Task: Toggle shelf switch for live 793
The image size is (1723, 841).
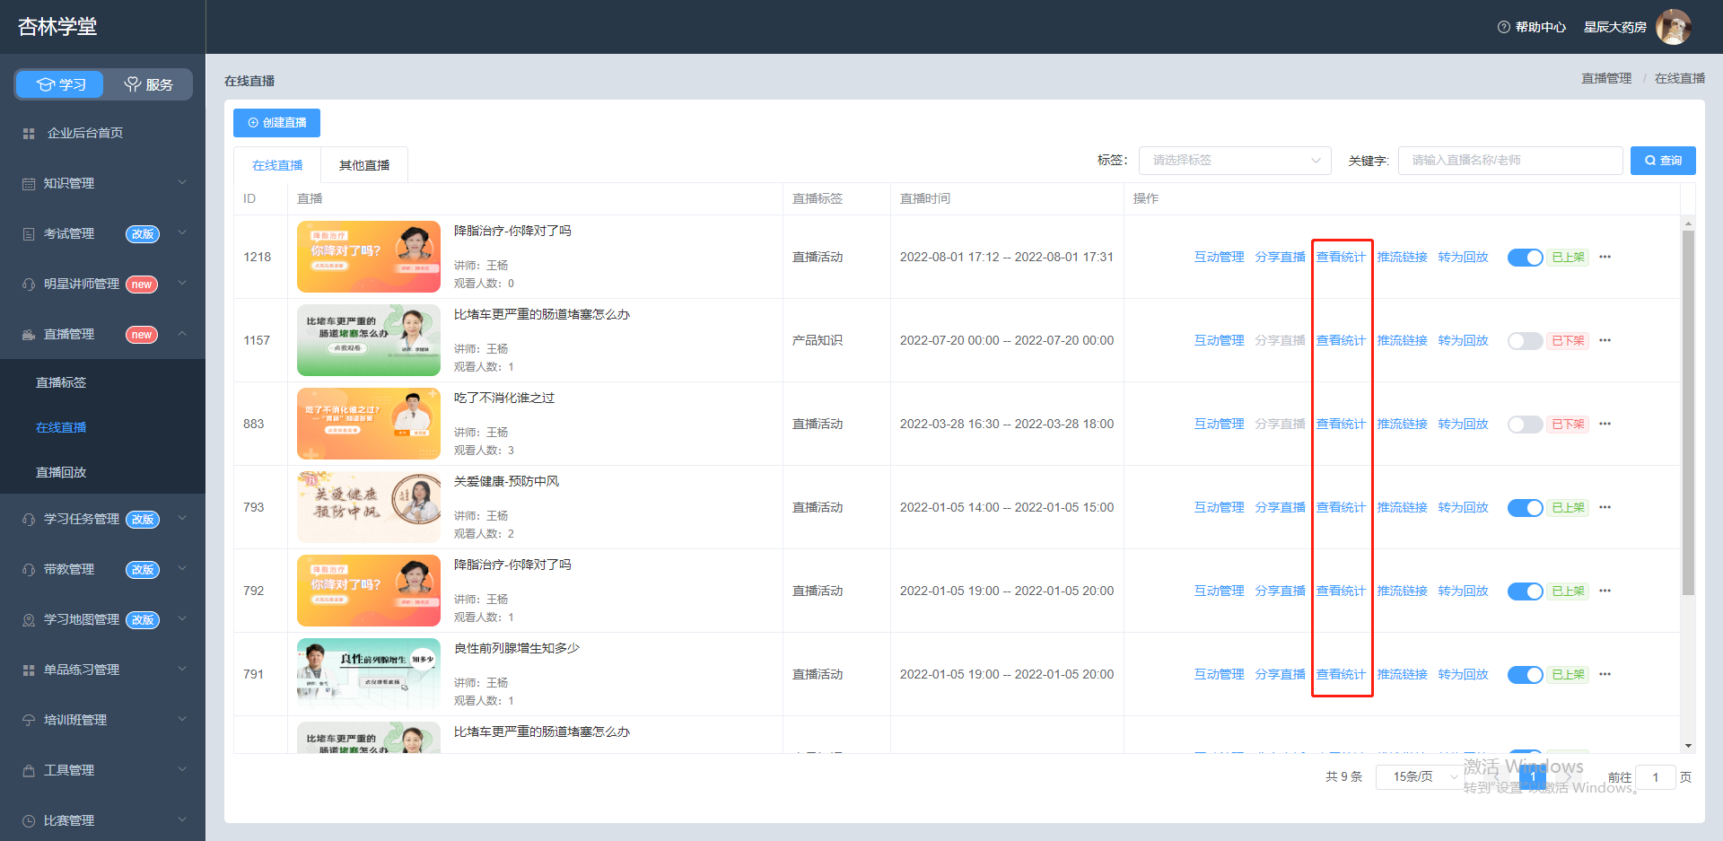Action: [1525, 508]
